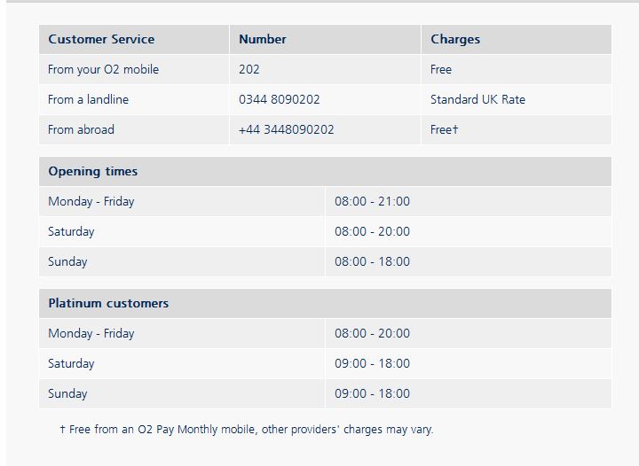The image size is (639, 466).
Task: Click Platinum Monday - Friday 08:00 - 20:00
Action: tap(372, 333)
